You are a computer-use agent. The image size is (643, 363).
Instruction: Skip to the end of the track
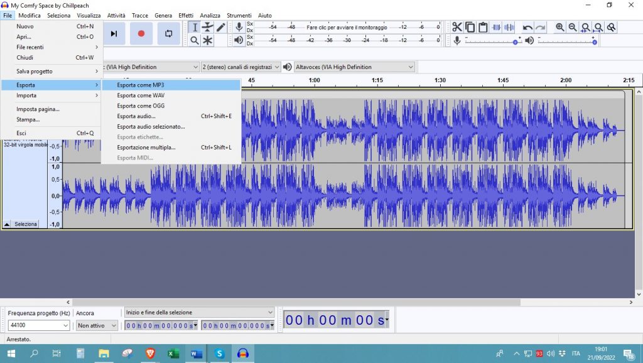(114, 33)
